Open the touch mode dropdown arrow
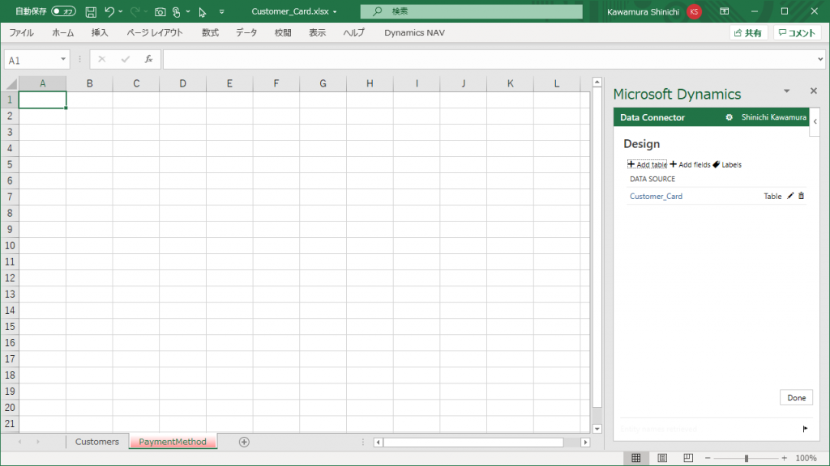The width and height of the screenshot is (830, 466). [188, 11]
